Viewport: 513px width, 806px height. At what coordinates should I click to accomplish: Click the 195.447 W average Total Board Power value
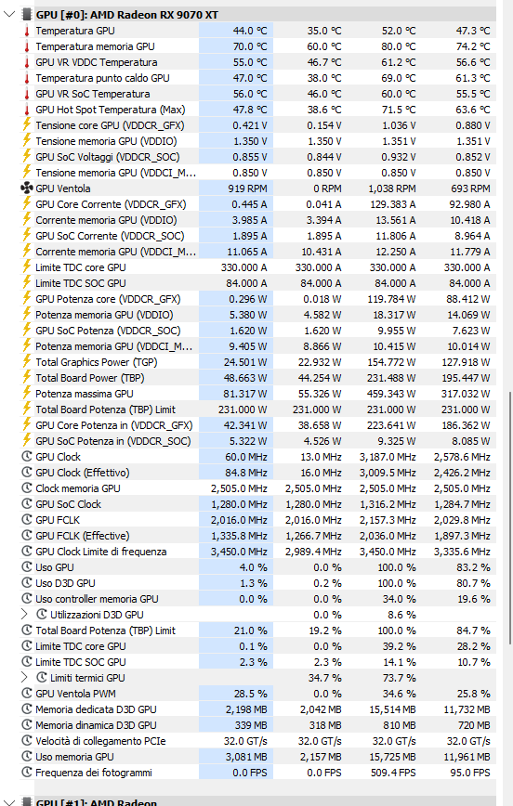pyautogui.click(x=466, y=378)
